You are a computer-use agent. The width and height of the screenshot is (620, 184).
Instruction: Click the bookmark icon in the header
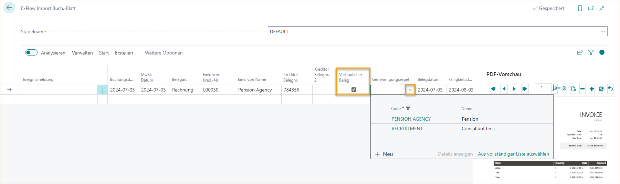pyautogui.click(x=580, y=8)
